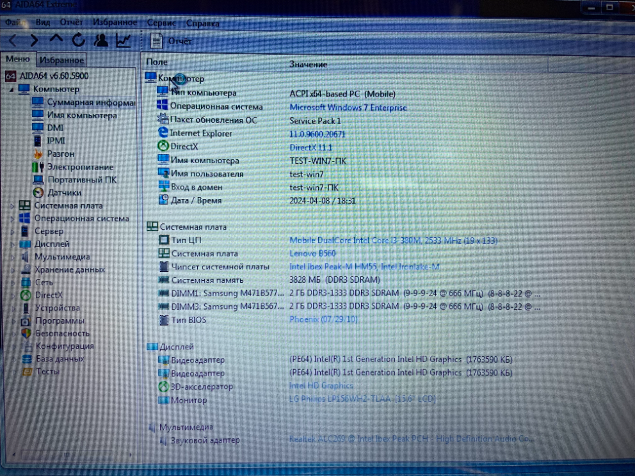Image resolution: width=635 pixels, height=476 pixels.
Task: Go back with the left arrow toolbar icon
Action: click(x=13, y=40)
